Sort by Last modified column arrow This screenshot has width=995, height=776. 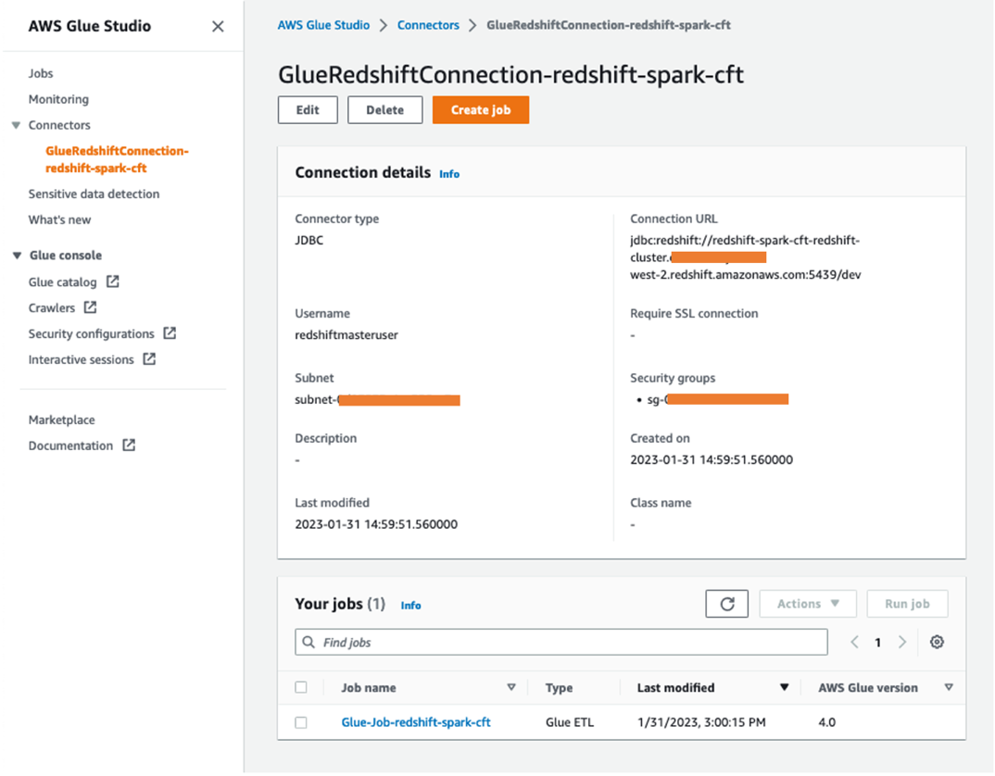tap(785, 687)
